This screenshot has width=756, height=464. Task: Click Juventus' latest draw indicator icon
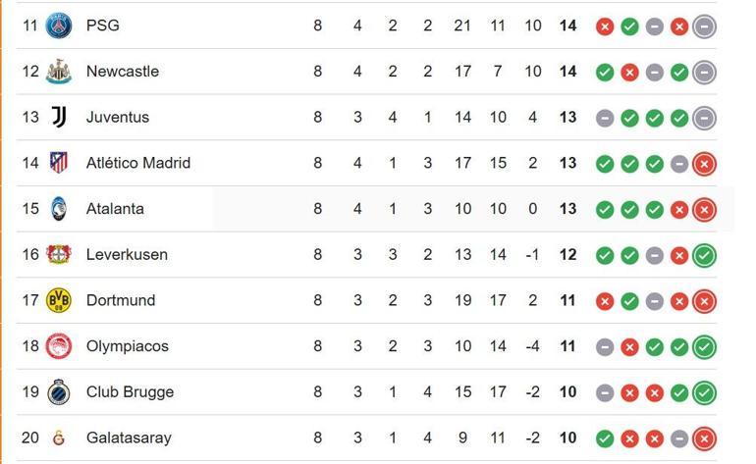coord(703,118)
